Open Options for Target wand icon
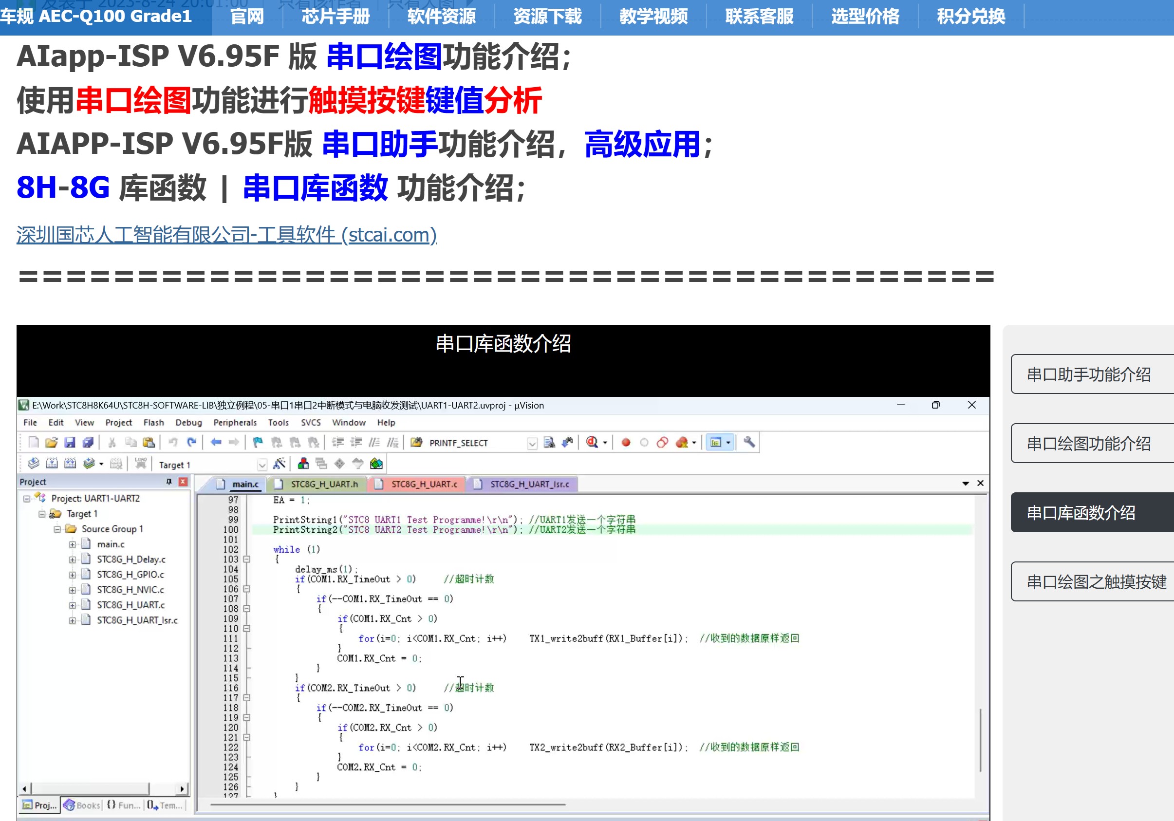 [279, 464]
